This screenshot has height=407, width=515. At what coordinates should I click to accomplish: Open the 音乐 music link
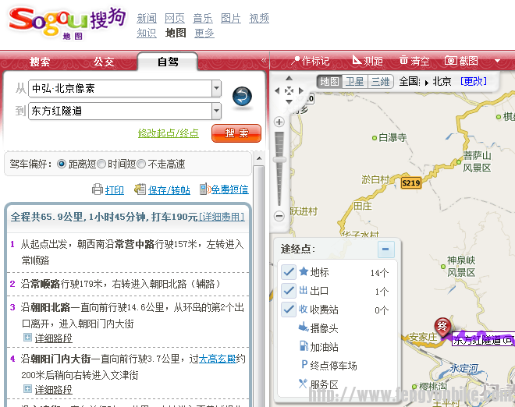pos(203,18)
